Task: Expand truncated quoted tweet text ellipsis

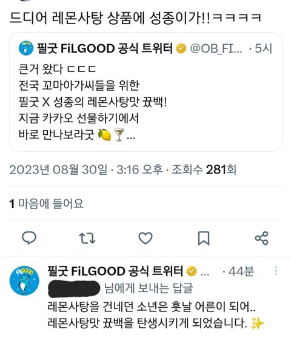Action: coord(131,137)
